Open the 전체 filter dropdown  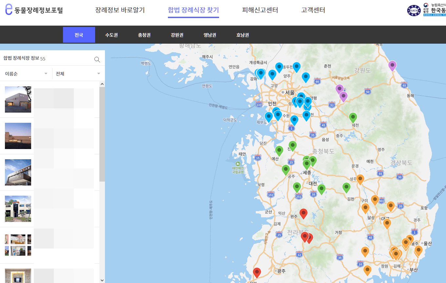pyautogui.click(x=78, y=74)
